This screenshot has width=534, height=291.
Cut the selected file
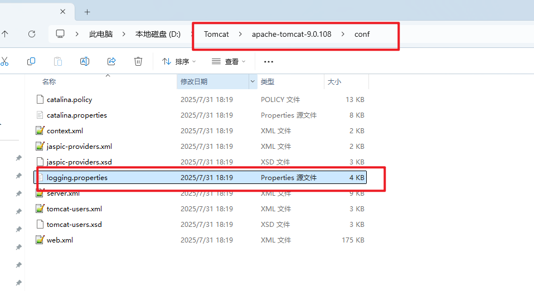(x=4, y=61)
